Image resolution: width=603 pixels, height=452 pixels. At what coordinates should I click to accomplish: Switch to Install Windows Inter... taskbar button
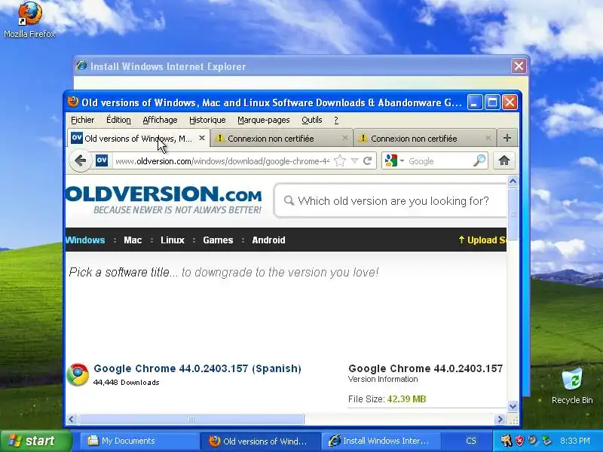point(381,441)
